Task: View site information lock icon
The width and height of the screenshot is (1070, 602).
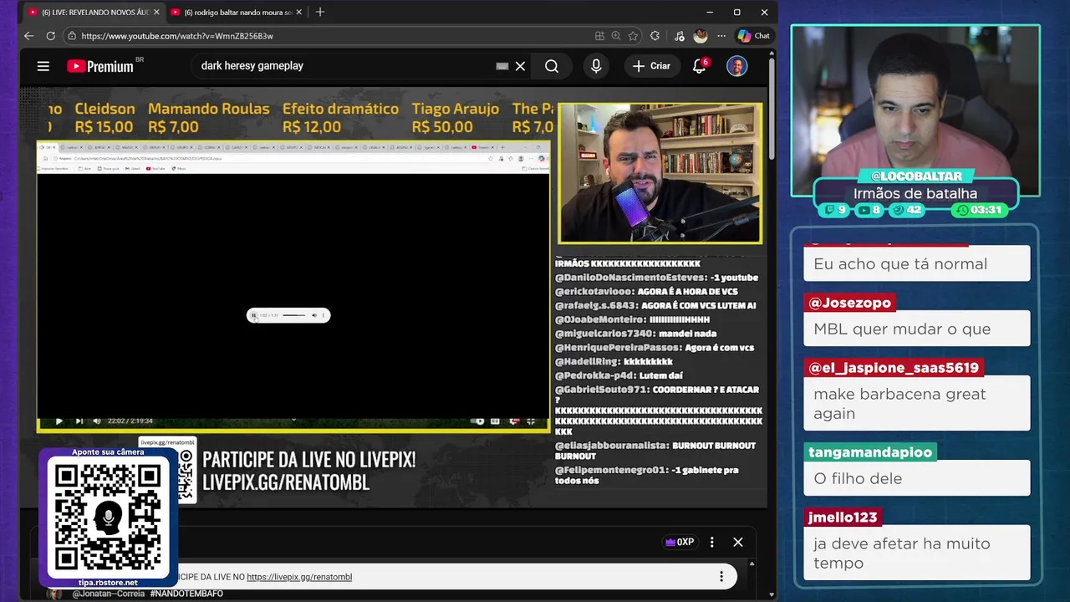Action: click(x=72, y=36)
